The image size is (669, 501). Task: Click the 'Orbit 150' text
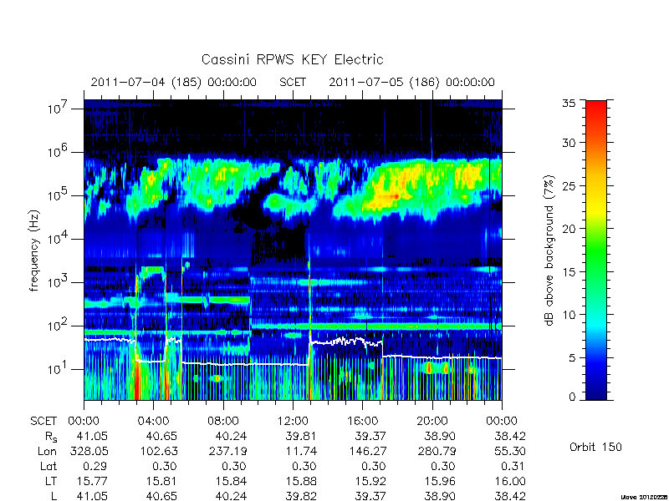coord(595,447)
